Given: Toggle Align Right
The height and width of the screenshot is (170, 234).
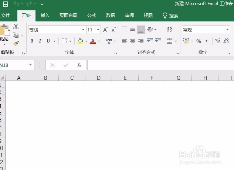Looking at the screenshot, I should 141,41.
